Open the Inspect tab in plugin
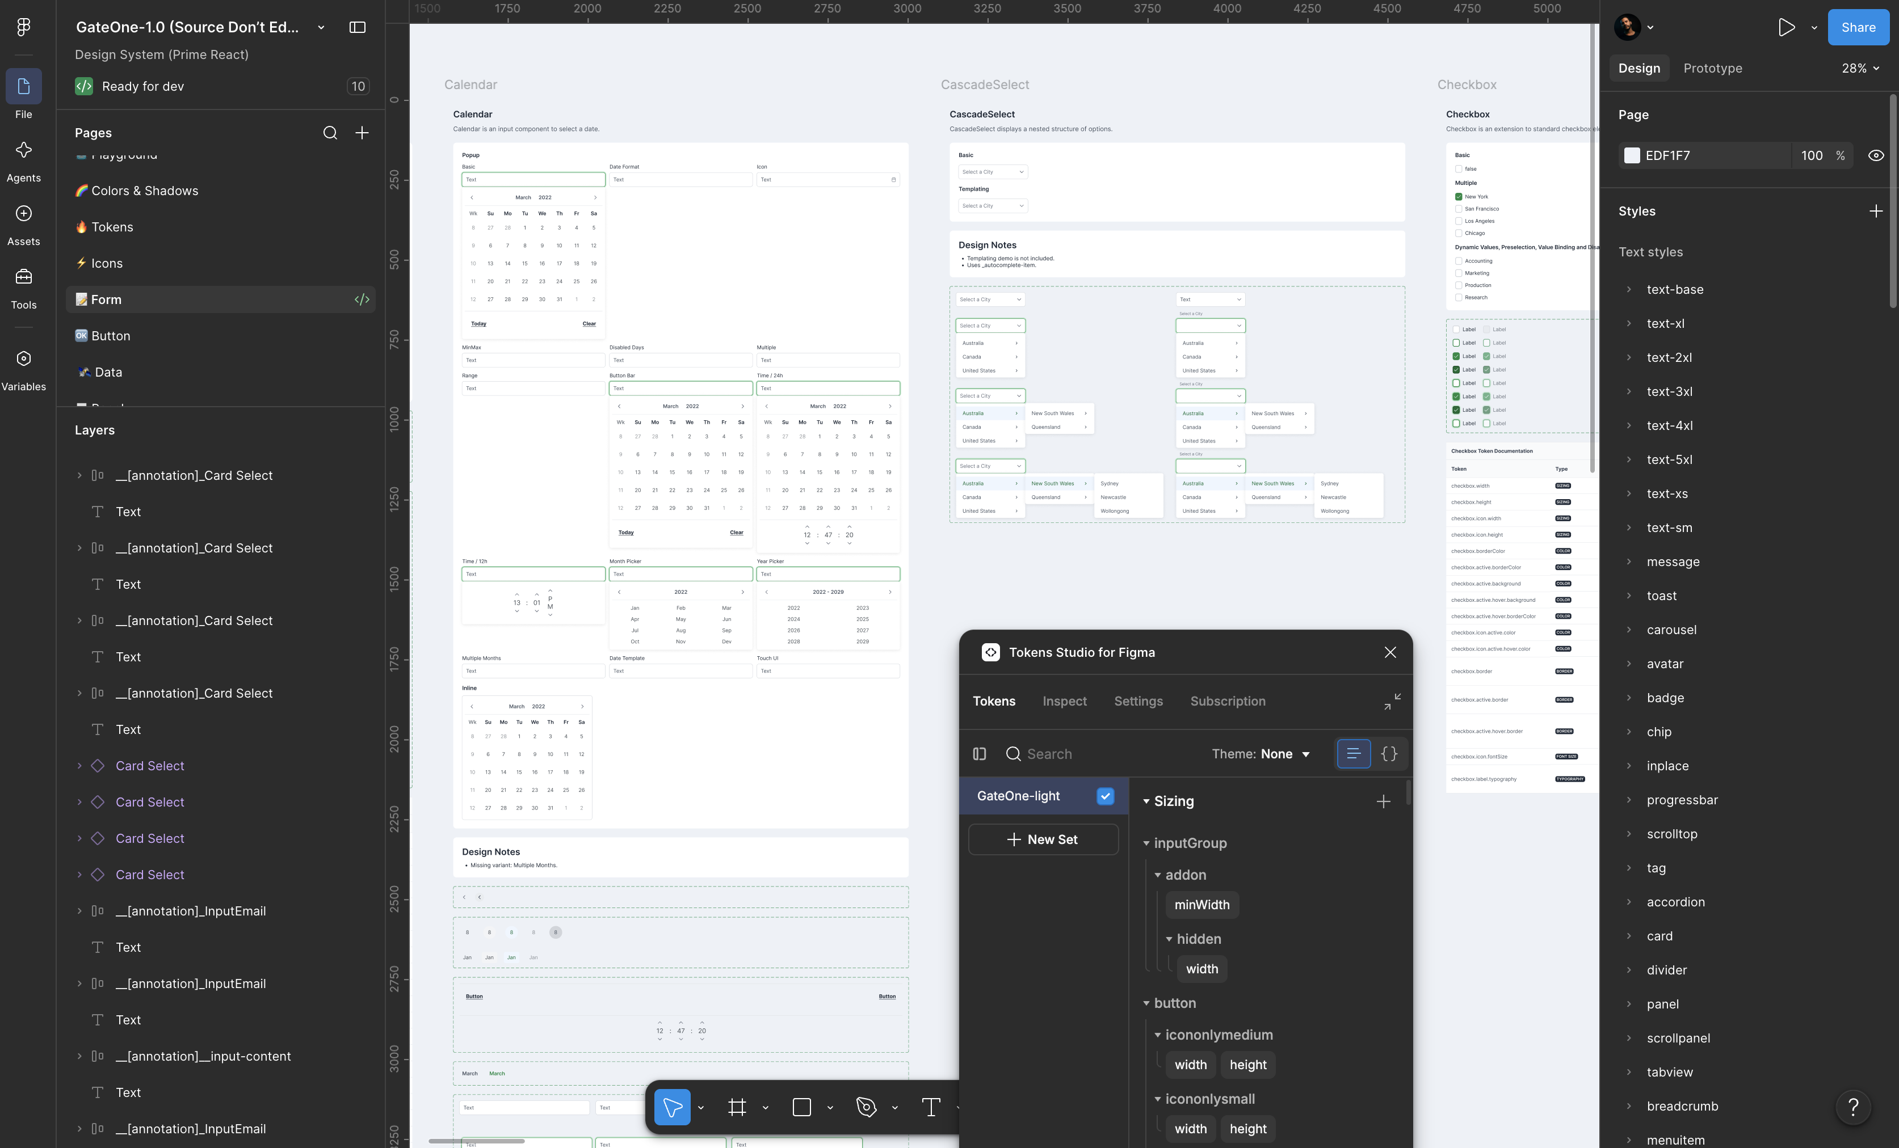Screen dimensions: 1899x1148 [x=1064, y=701]
